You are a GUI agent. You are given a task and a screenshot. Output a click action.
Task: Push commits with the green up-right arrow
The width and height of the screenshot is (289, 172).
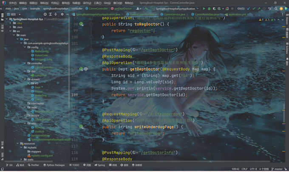(259, 8)
